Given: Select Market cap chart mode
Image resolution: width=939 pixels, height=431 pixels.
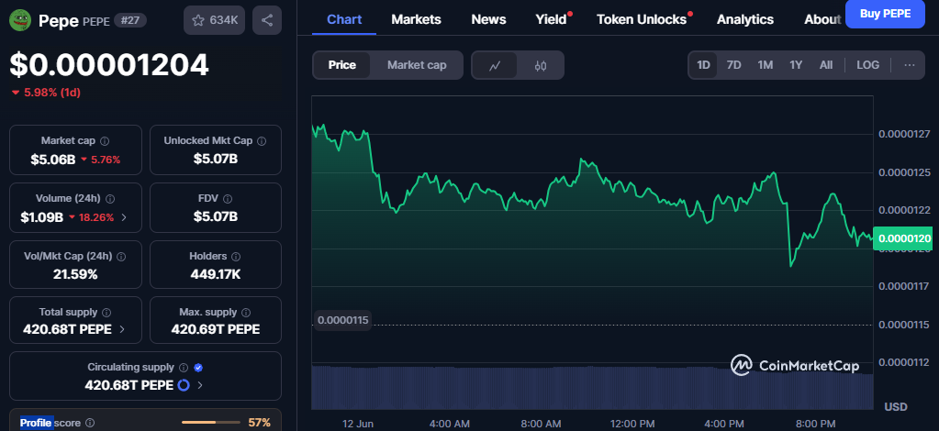Looking at the screenshot, I should 417,65.
